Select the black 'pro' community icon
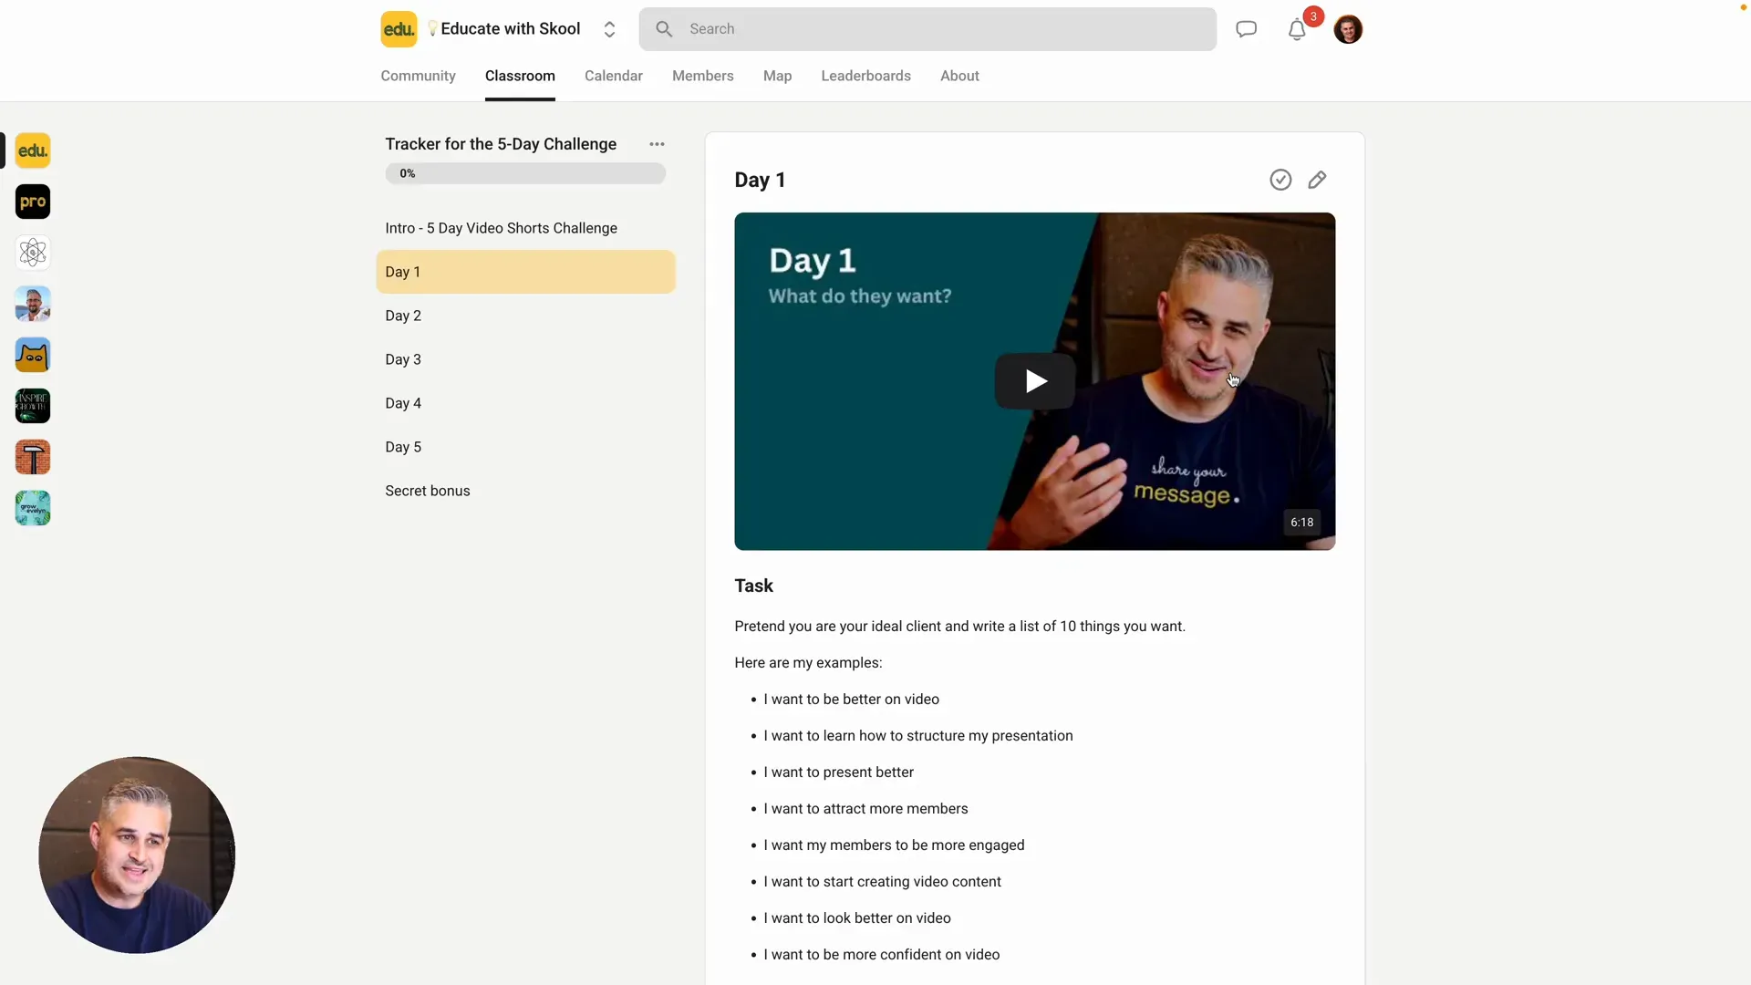Viewport: 1751px width, 985px height. (33, 202)
